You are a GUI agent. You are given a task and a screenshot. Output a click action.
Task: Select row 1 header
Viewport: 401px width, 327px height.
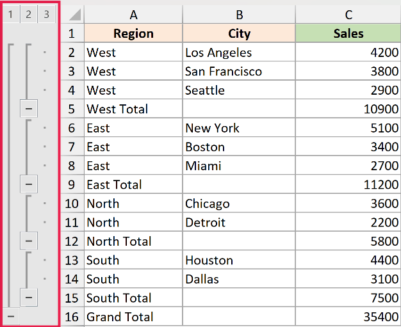tap(72, 33)
